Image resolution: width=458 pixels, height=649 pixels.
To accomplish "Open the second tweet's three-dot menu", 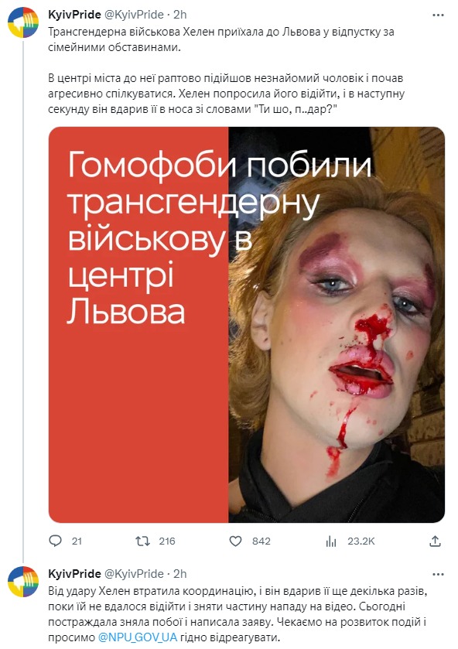I will point(438,575).
